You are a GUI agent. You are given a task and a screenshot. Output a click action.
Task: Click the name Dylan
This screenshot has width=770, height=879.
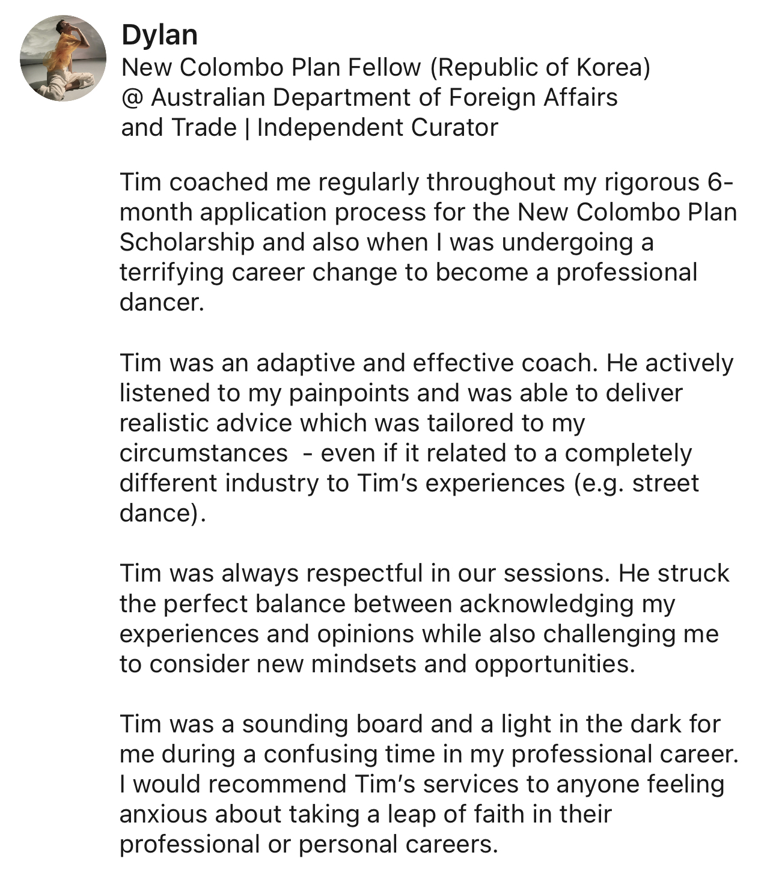click(159, 34)
